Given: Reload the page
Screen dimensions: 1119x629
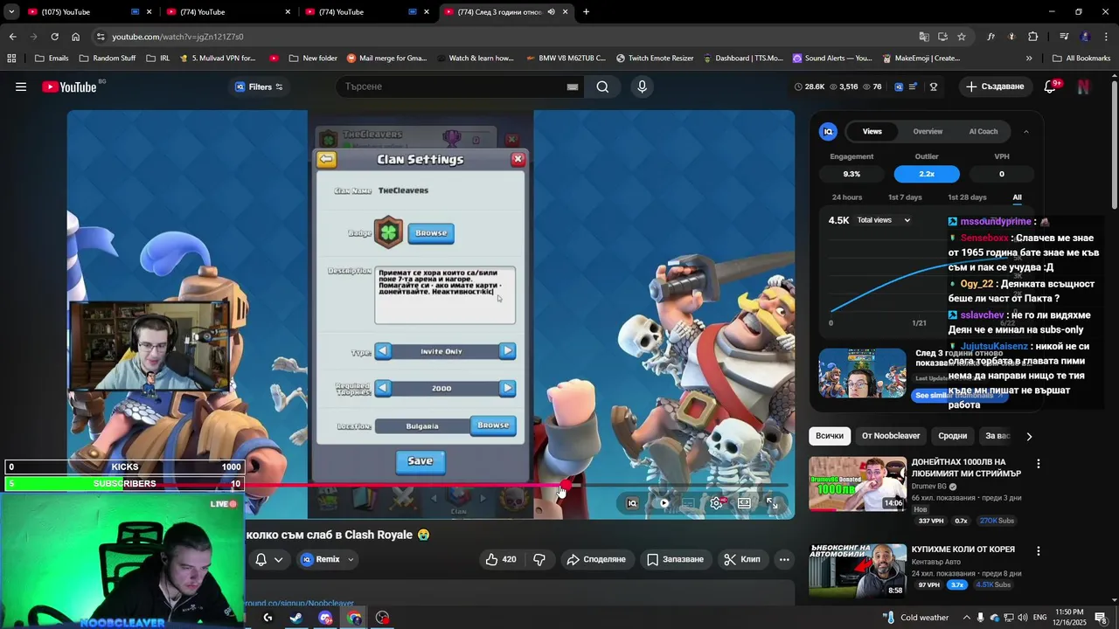Looking at the screenshot, I should point(54,37).
